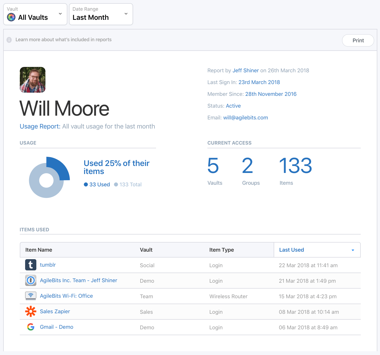Click the 1Password icon beside AgileBits Inc. Team

click(31, 280)
